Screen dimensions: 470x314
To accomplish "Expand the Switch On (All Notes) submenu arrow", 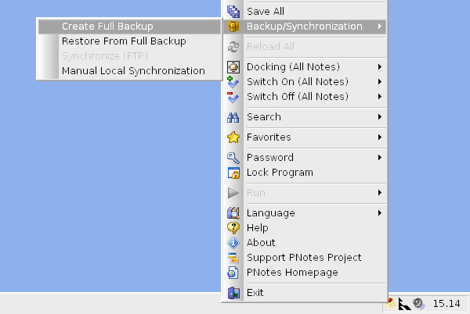I will click(380, 82).
